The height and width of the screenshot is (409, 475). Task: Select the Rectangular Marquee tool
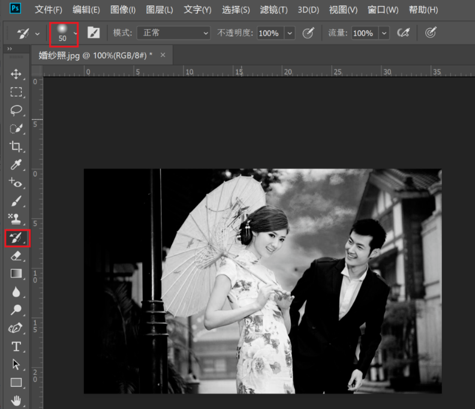coord(16,92)
